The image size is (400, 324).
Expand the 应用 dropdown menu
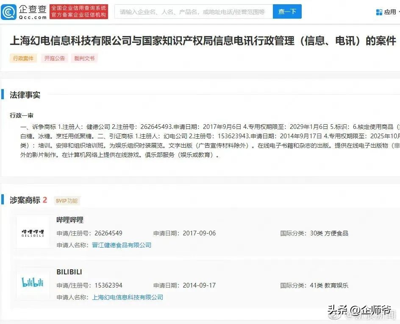coord(389,11)
